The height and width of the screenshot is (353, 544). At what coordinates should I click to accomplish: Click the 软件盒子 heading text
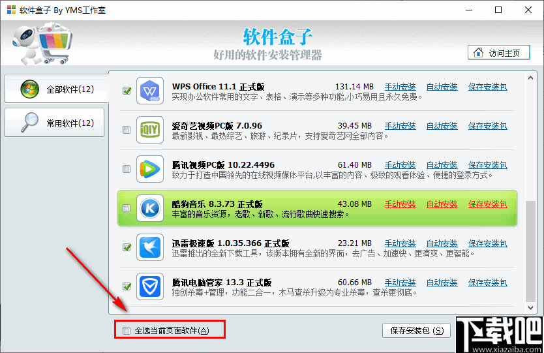pyautogui.click(x=278, y=37)
